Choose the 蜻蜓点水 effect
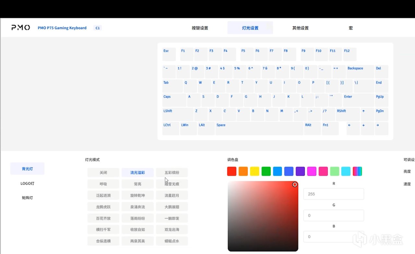This screenshot has height=254, width=415. (x=172, y=241)
